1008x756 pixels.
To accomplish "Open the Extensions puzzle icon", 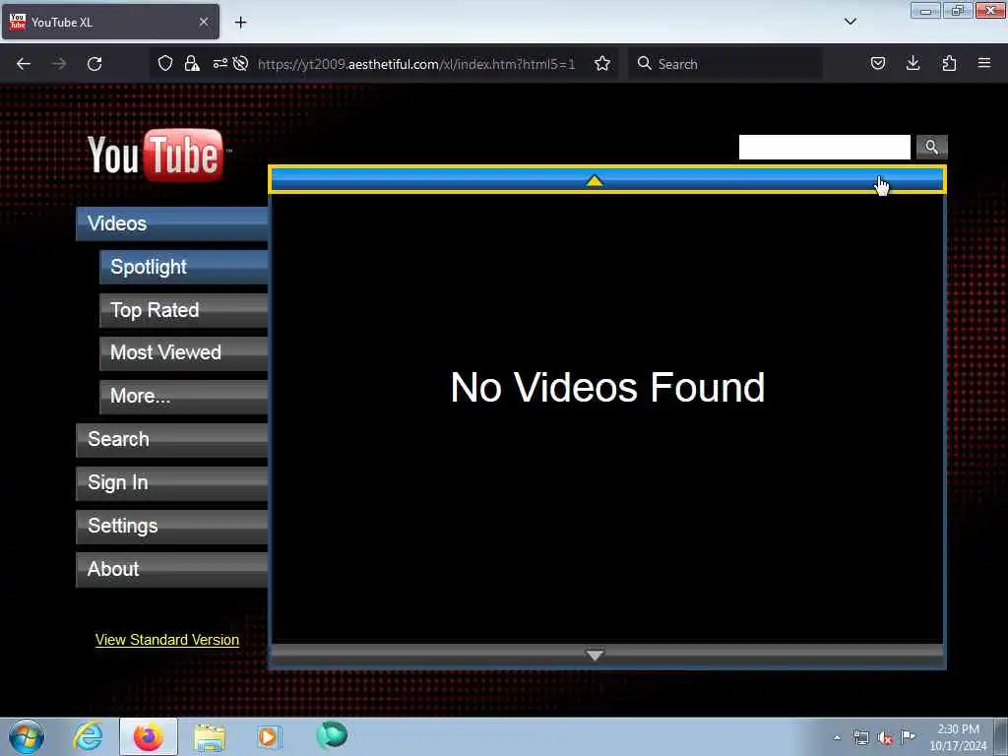I will click(949, 64).
